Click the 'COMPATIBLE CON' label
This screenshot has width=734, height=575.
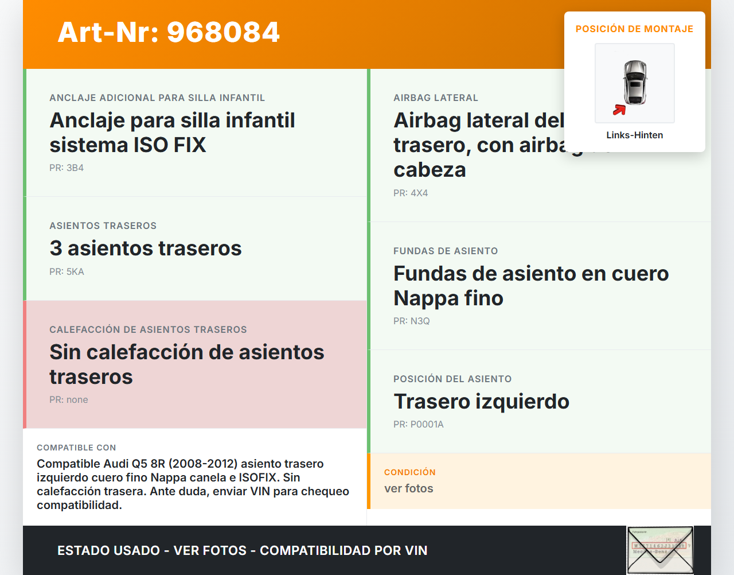[76, 448]
